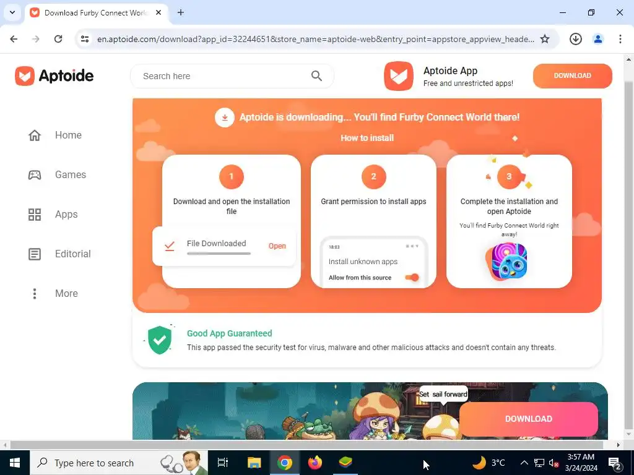The height and width of the screenshot is (475, 634).
Task: Click the green security shield icon
Action: [160, 340]
